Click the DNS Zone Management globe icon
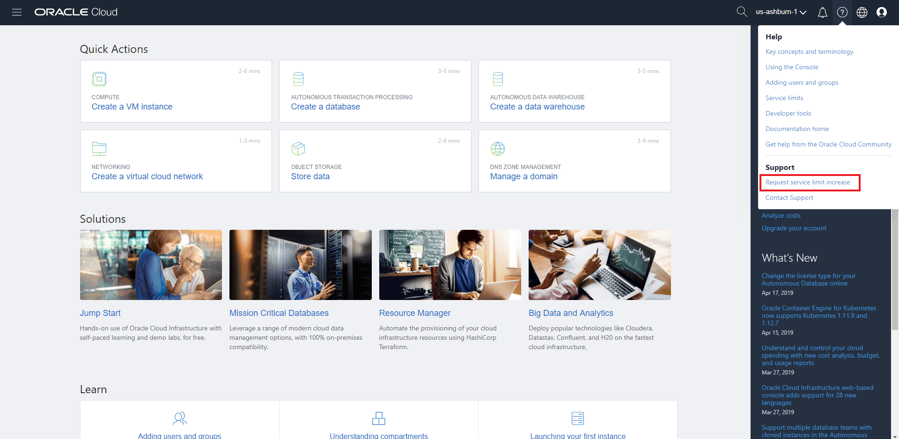The width and height of the screenshot is (899, 439). click(x=498, y=148)
